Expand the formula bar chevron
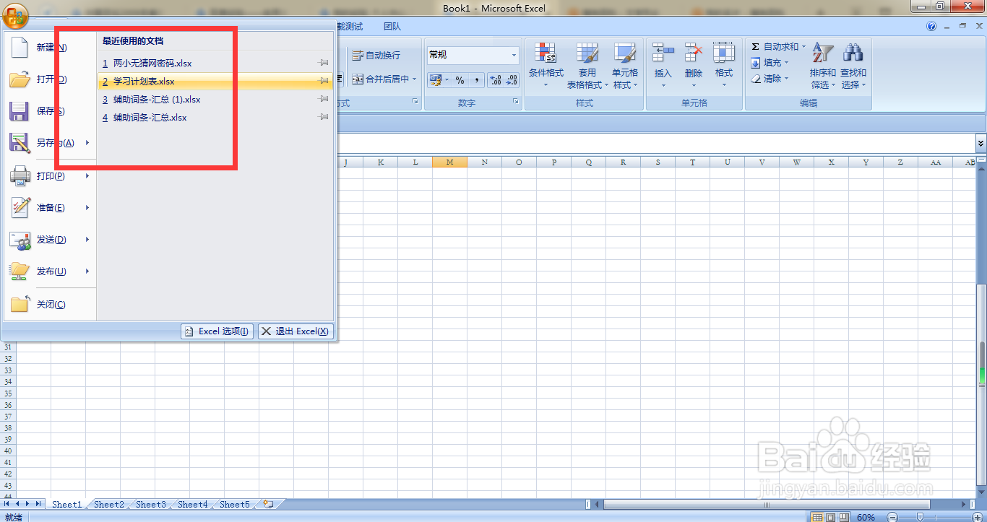The image size is (987, 522). [x=980, y=143]
